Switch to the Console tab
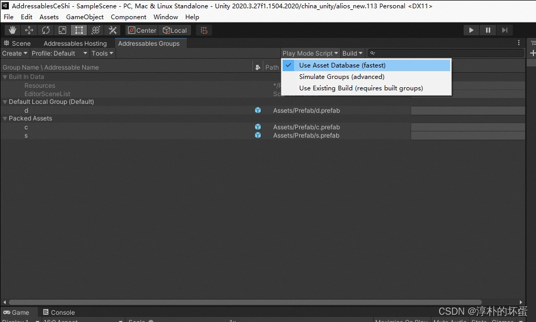The image size is (536, 322). pos(59,313)
